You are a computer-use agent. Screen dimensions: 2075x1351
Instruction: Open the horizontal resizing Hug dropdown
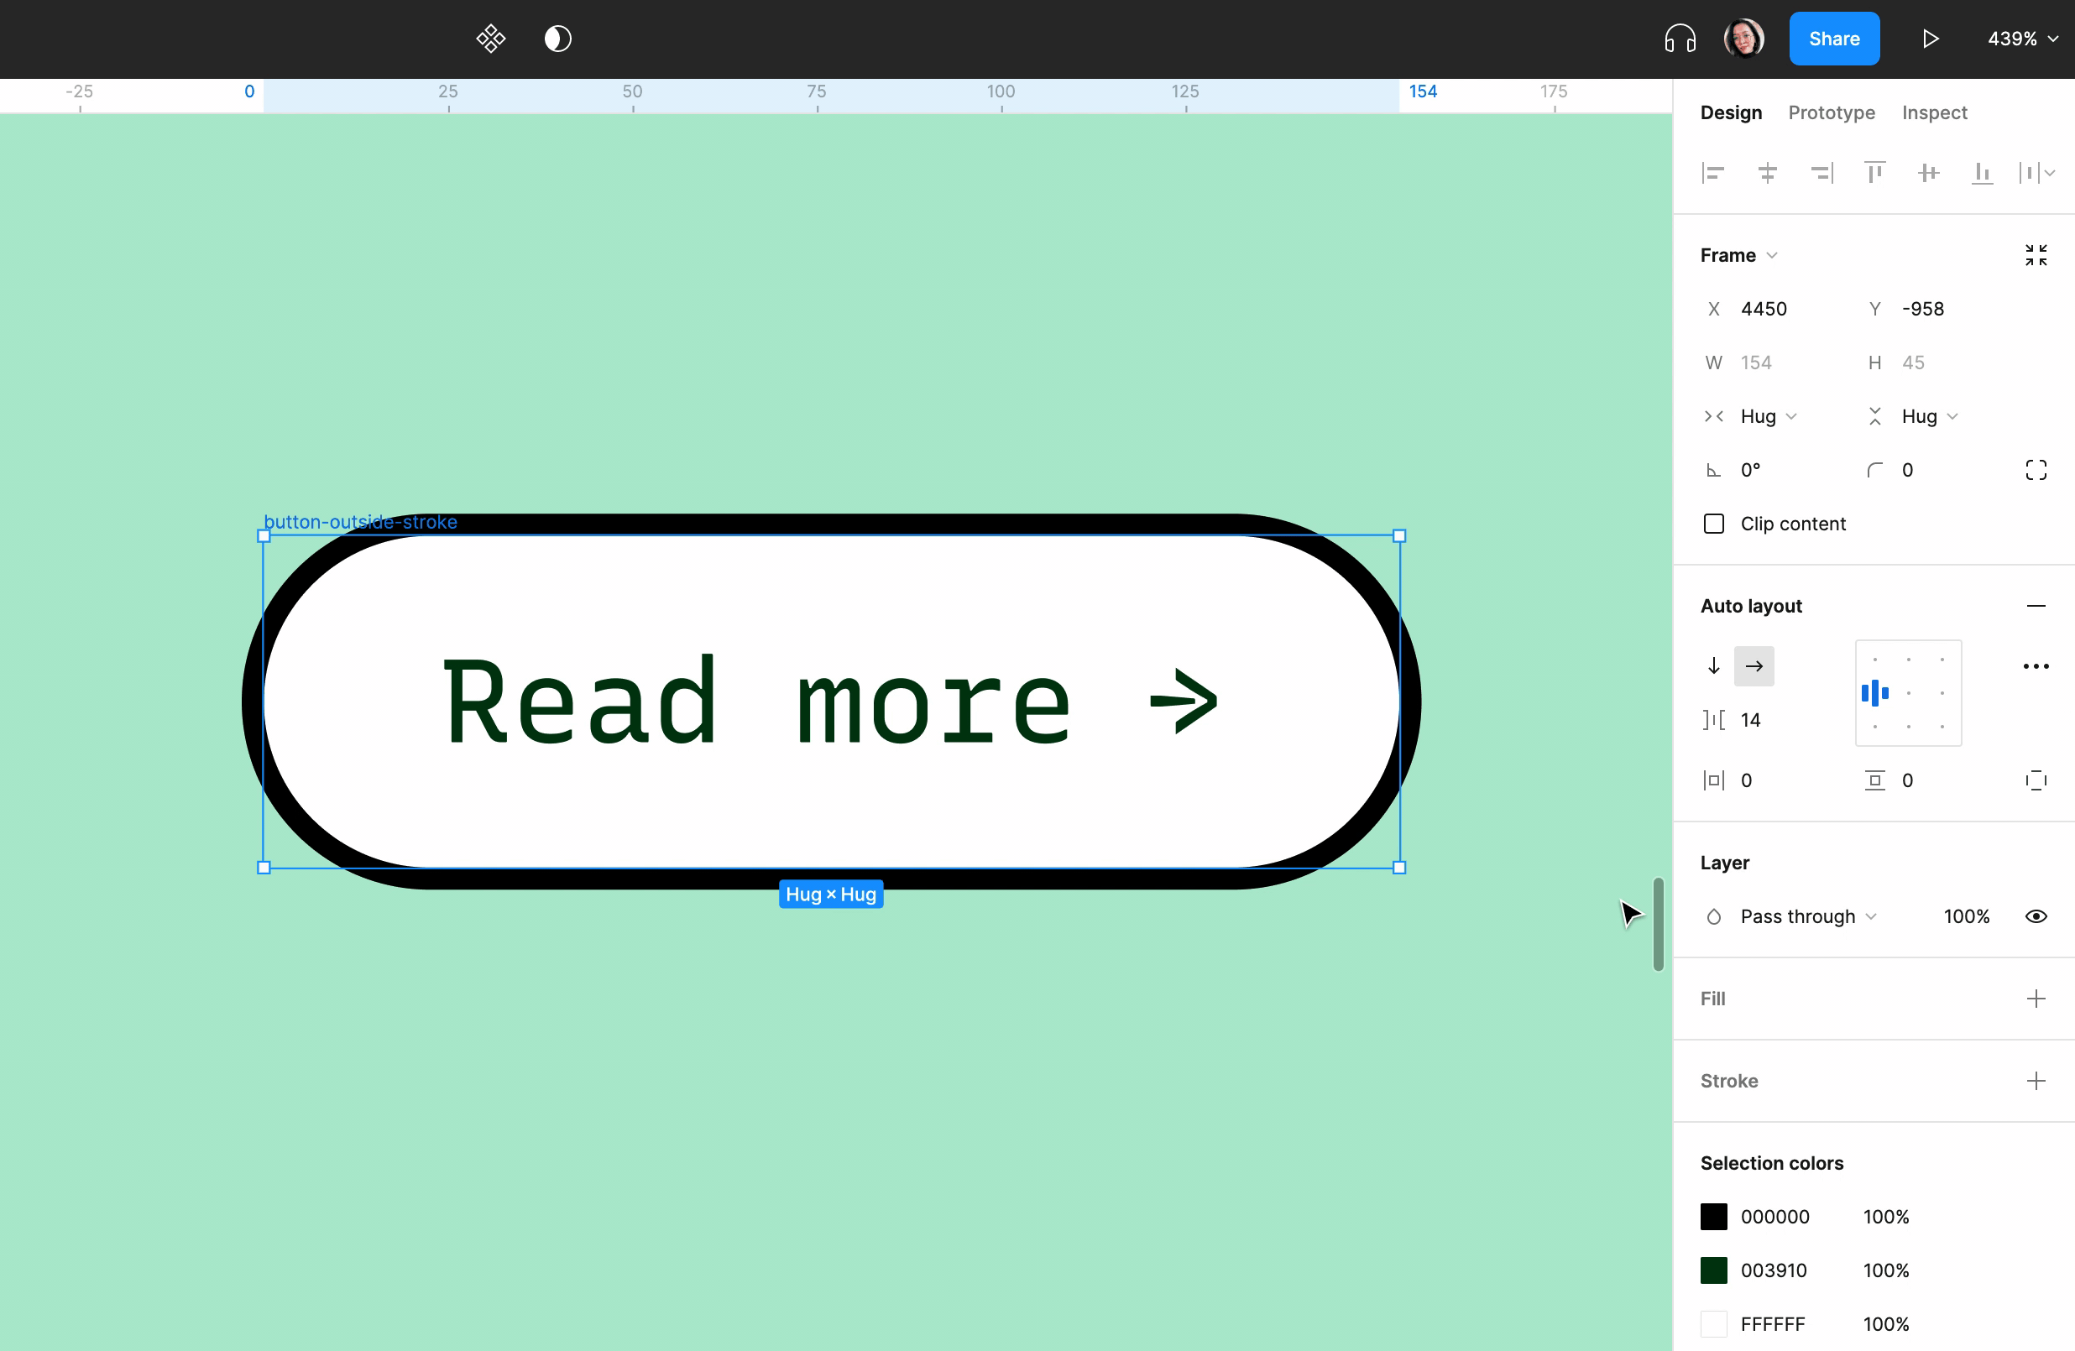pos(1768,417)
